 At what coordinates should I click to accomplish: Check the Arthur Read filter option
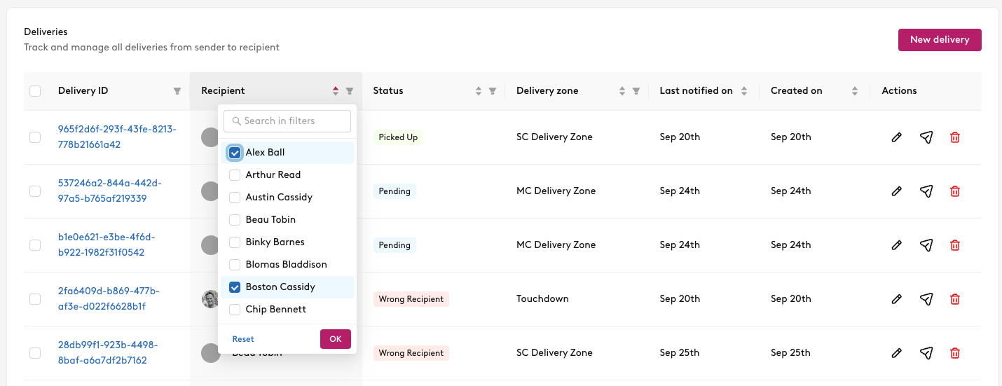point(235,174)
